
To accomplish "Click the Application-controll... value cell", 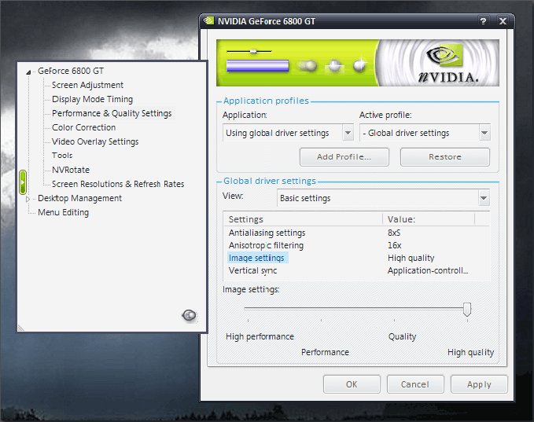I will click(x=428, y=270).
